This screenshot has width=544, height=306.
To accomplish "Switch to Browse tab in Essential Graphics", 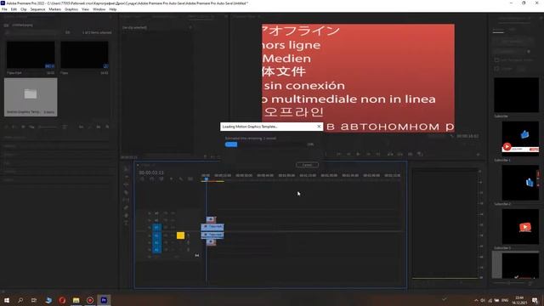I will pyautogui.click(x=498, y=30).
